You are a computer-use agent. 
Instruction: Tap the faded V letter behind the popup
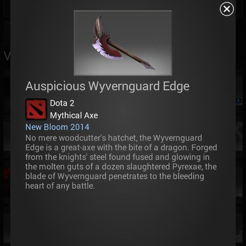[7, 55]
